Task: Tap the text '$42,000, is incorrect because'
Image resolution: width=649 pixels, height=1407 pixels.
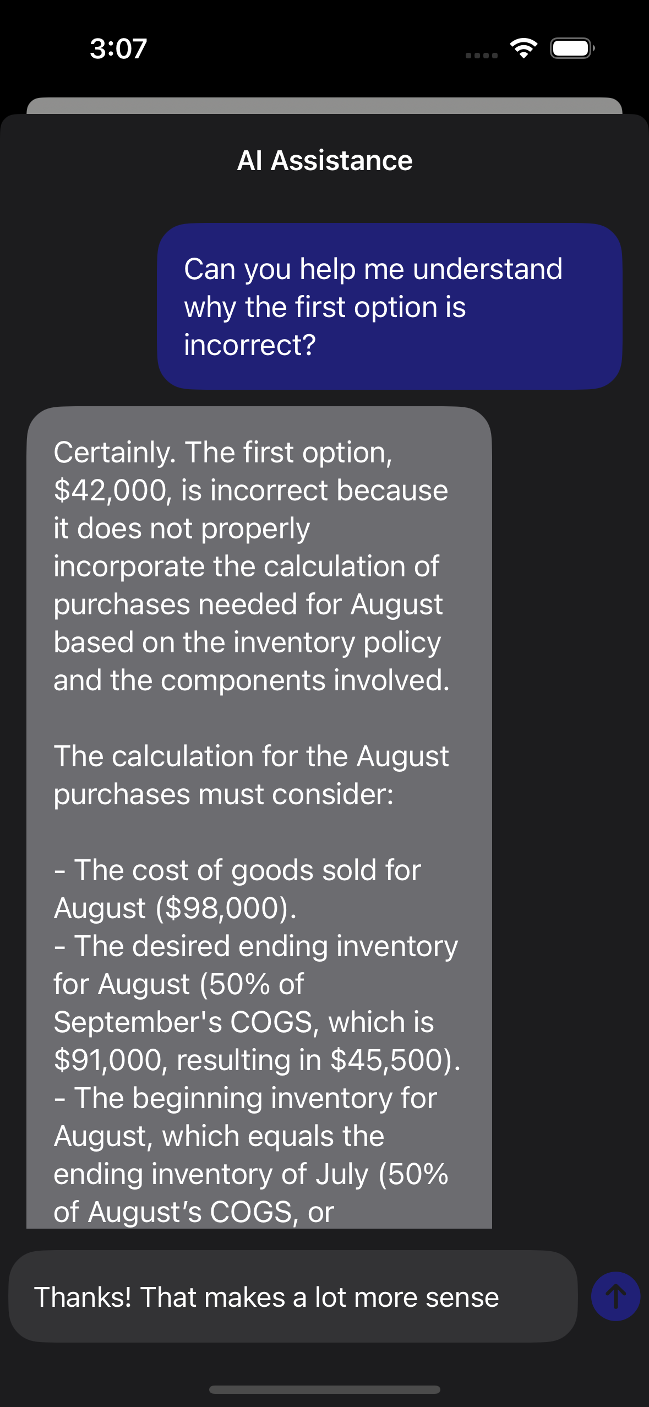Action: [251, 490]
